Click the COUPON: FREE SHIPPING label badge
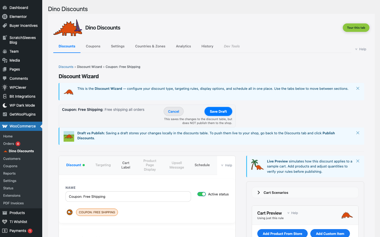The image size is (380, 237). (x=97, y=212)
